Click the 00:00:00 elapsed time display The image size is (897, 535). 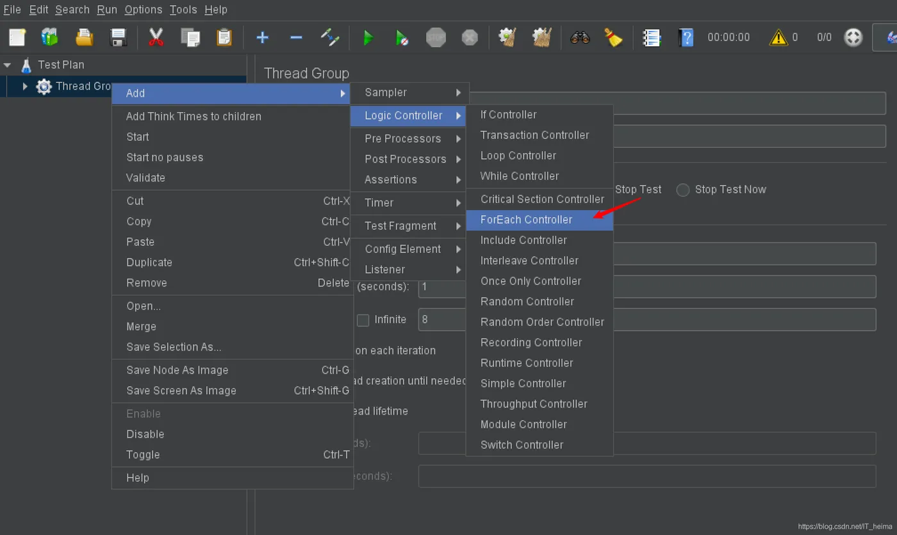728,37
